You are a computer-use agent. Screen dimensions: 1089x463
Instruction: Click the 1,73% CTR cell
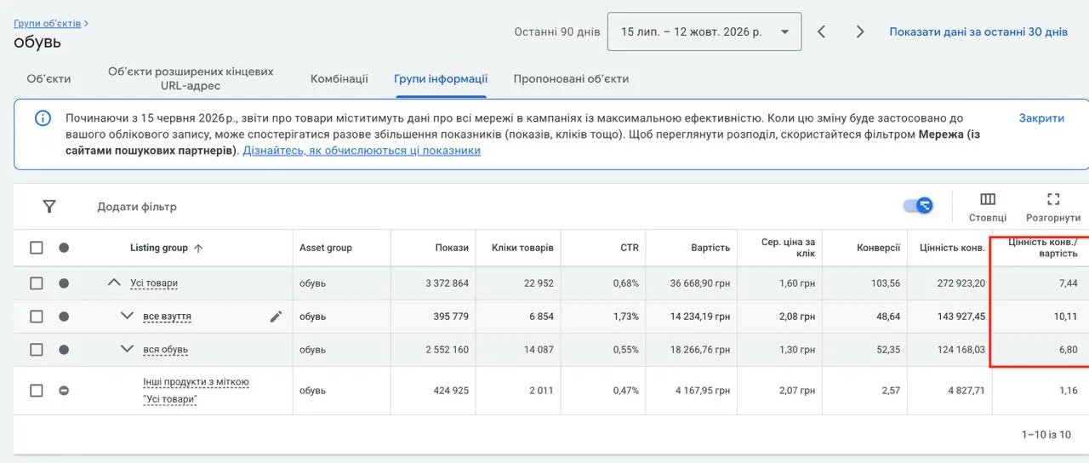[x=625, y=317]
